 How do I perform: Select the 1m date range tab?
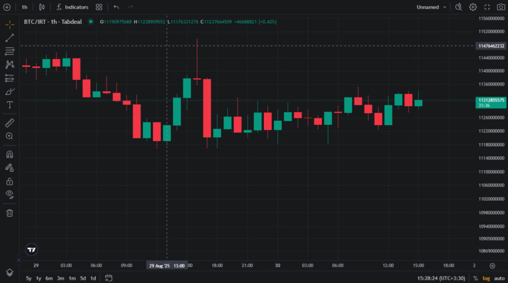point(72,278)
